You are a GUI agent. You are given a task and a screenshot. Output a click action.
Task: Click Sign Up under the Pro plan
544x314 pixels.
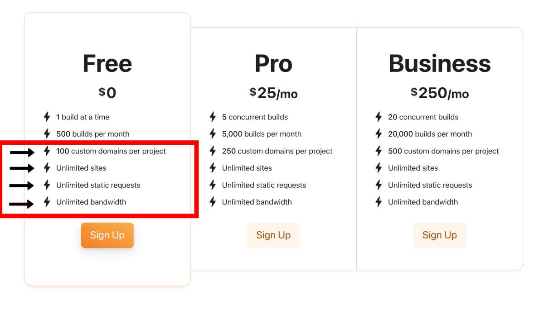273,235
